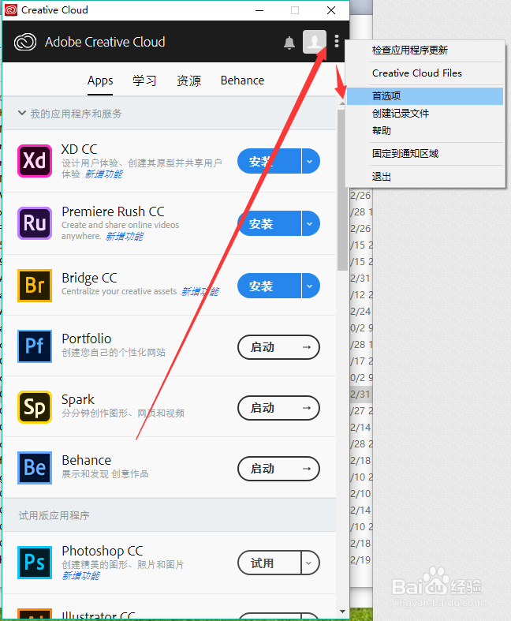Click the Premiere Rush CC icon
This screenshot has height=621, width=511.
pos(35,223)
